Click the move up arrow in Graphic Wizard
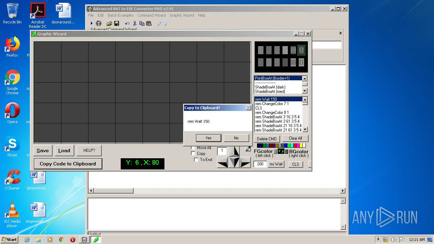The width and height of the screenshot is (434, 244). coord(234,151)
